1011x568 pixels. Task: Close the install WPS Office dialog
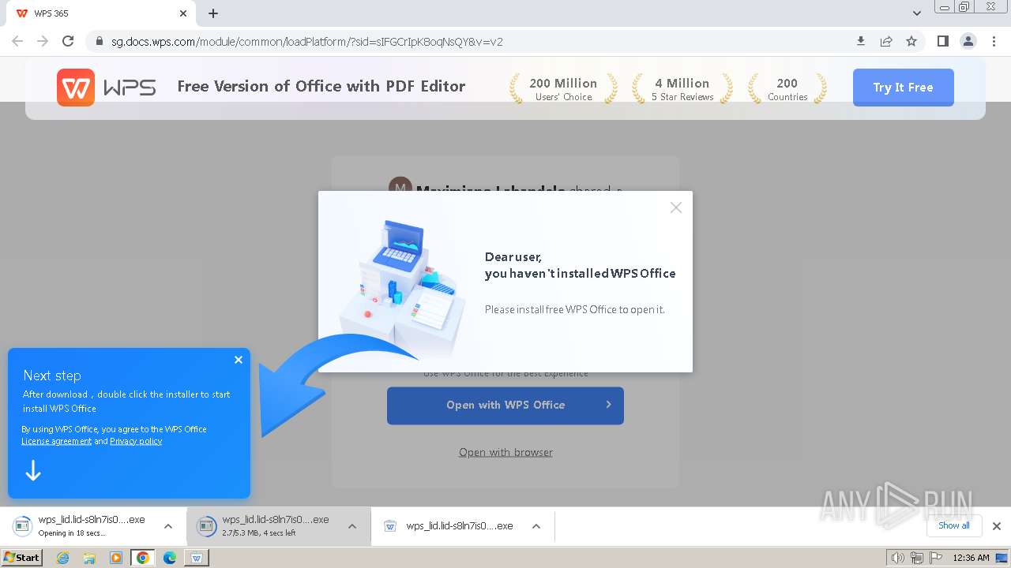[x=676, y=207]
